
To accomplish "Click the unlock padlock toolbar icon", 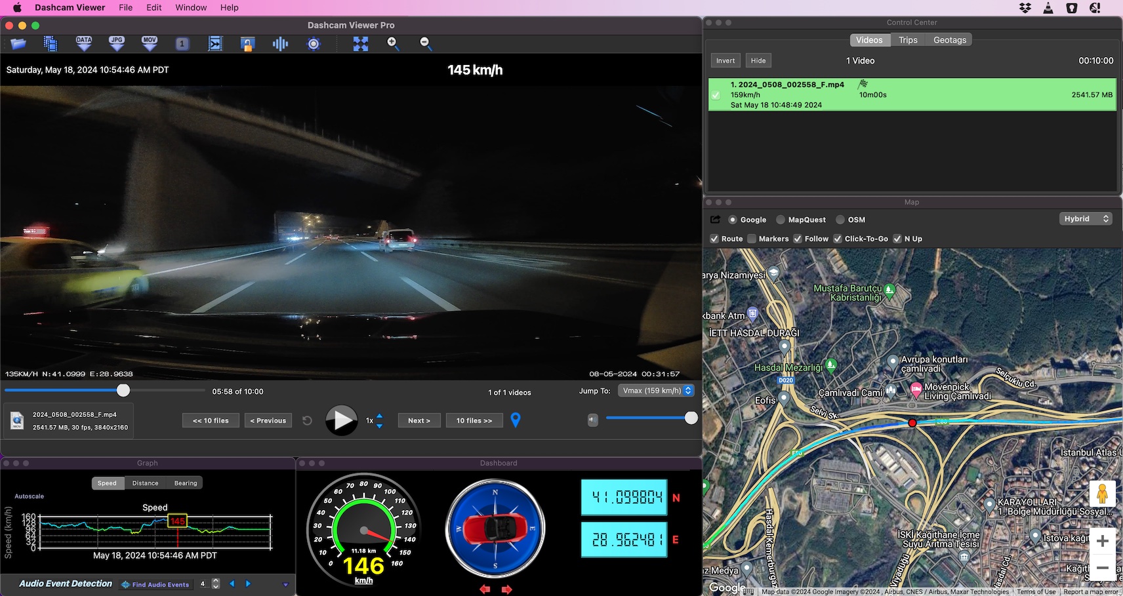I will 247,44.
